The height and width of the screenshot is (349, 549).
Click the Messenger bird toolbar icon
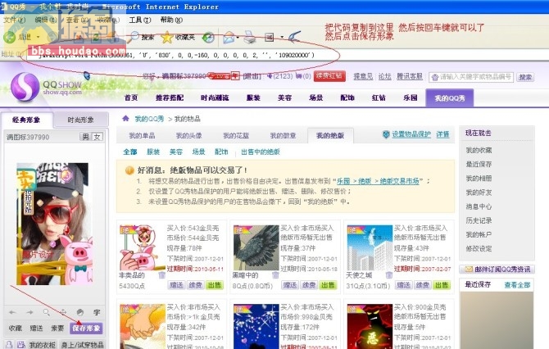[x=294, y=36]
